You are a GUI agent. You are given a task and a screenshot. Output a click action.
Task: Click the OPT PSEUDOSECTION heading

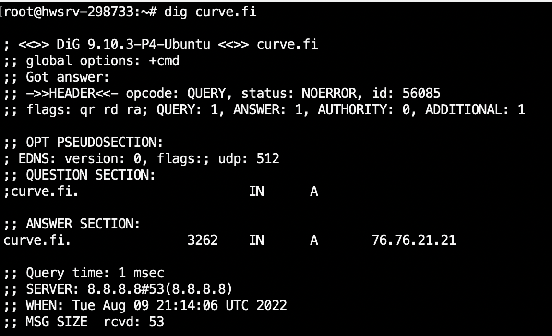(x=84, y=143)
